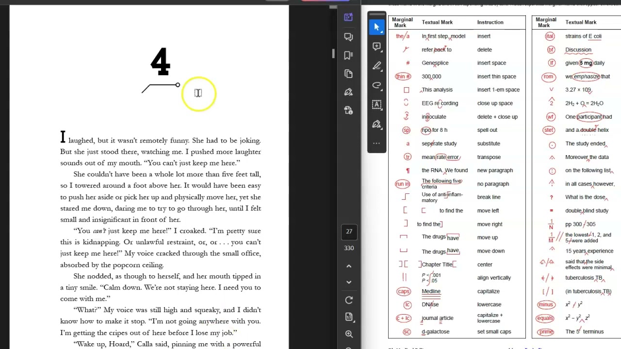Select the fill and sign pen tool
The image size is (621, 349).
[x=377, y=124]
